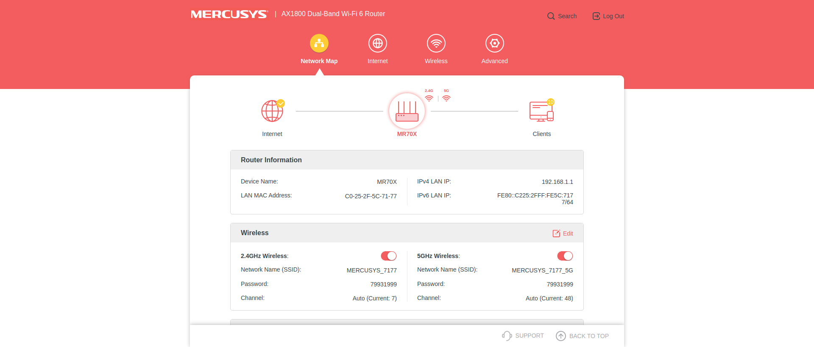Turn off the 5GHz Wireless toggle

click(565, 256)
